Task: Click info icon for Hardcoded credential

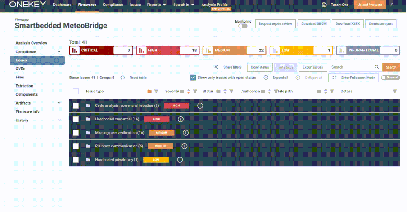Action: 180,119
